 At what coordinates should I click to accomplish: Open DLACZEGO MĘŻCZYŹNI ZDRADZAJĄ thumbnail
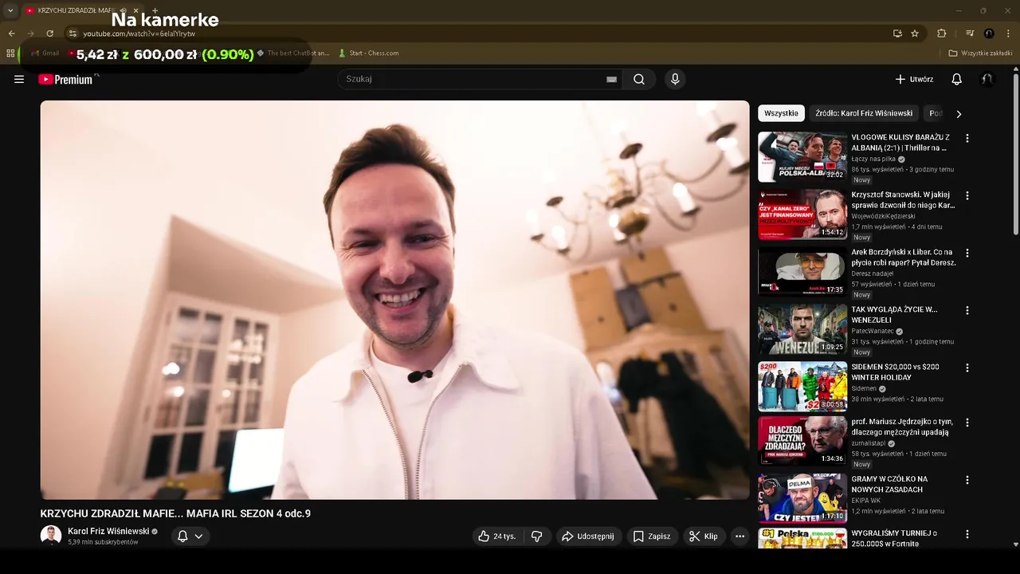tap(802, 441)
